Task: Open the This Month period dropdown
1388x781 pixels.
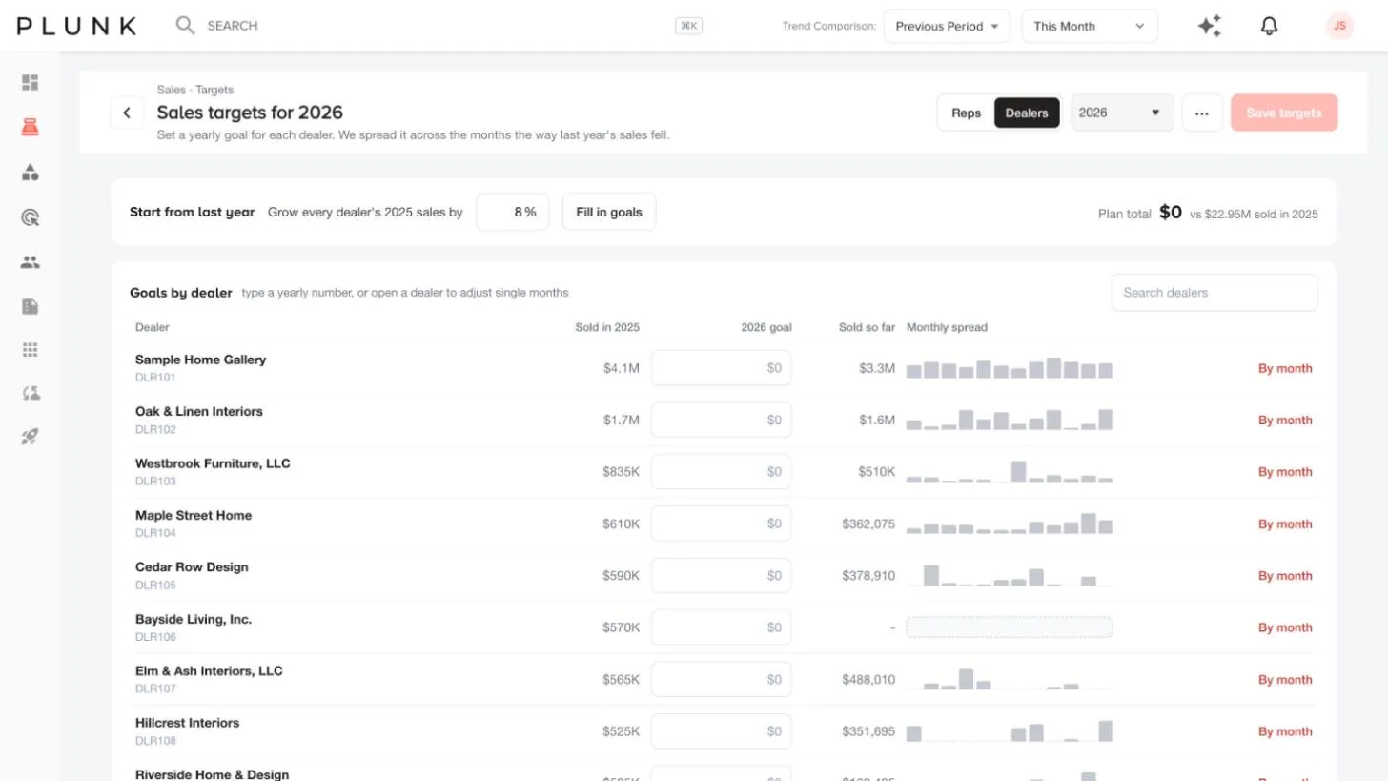Action: (1090, 26)
